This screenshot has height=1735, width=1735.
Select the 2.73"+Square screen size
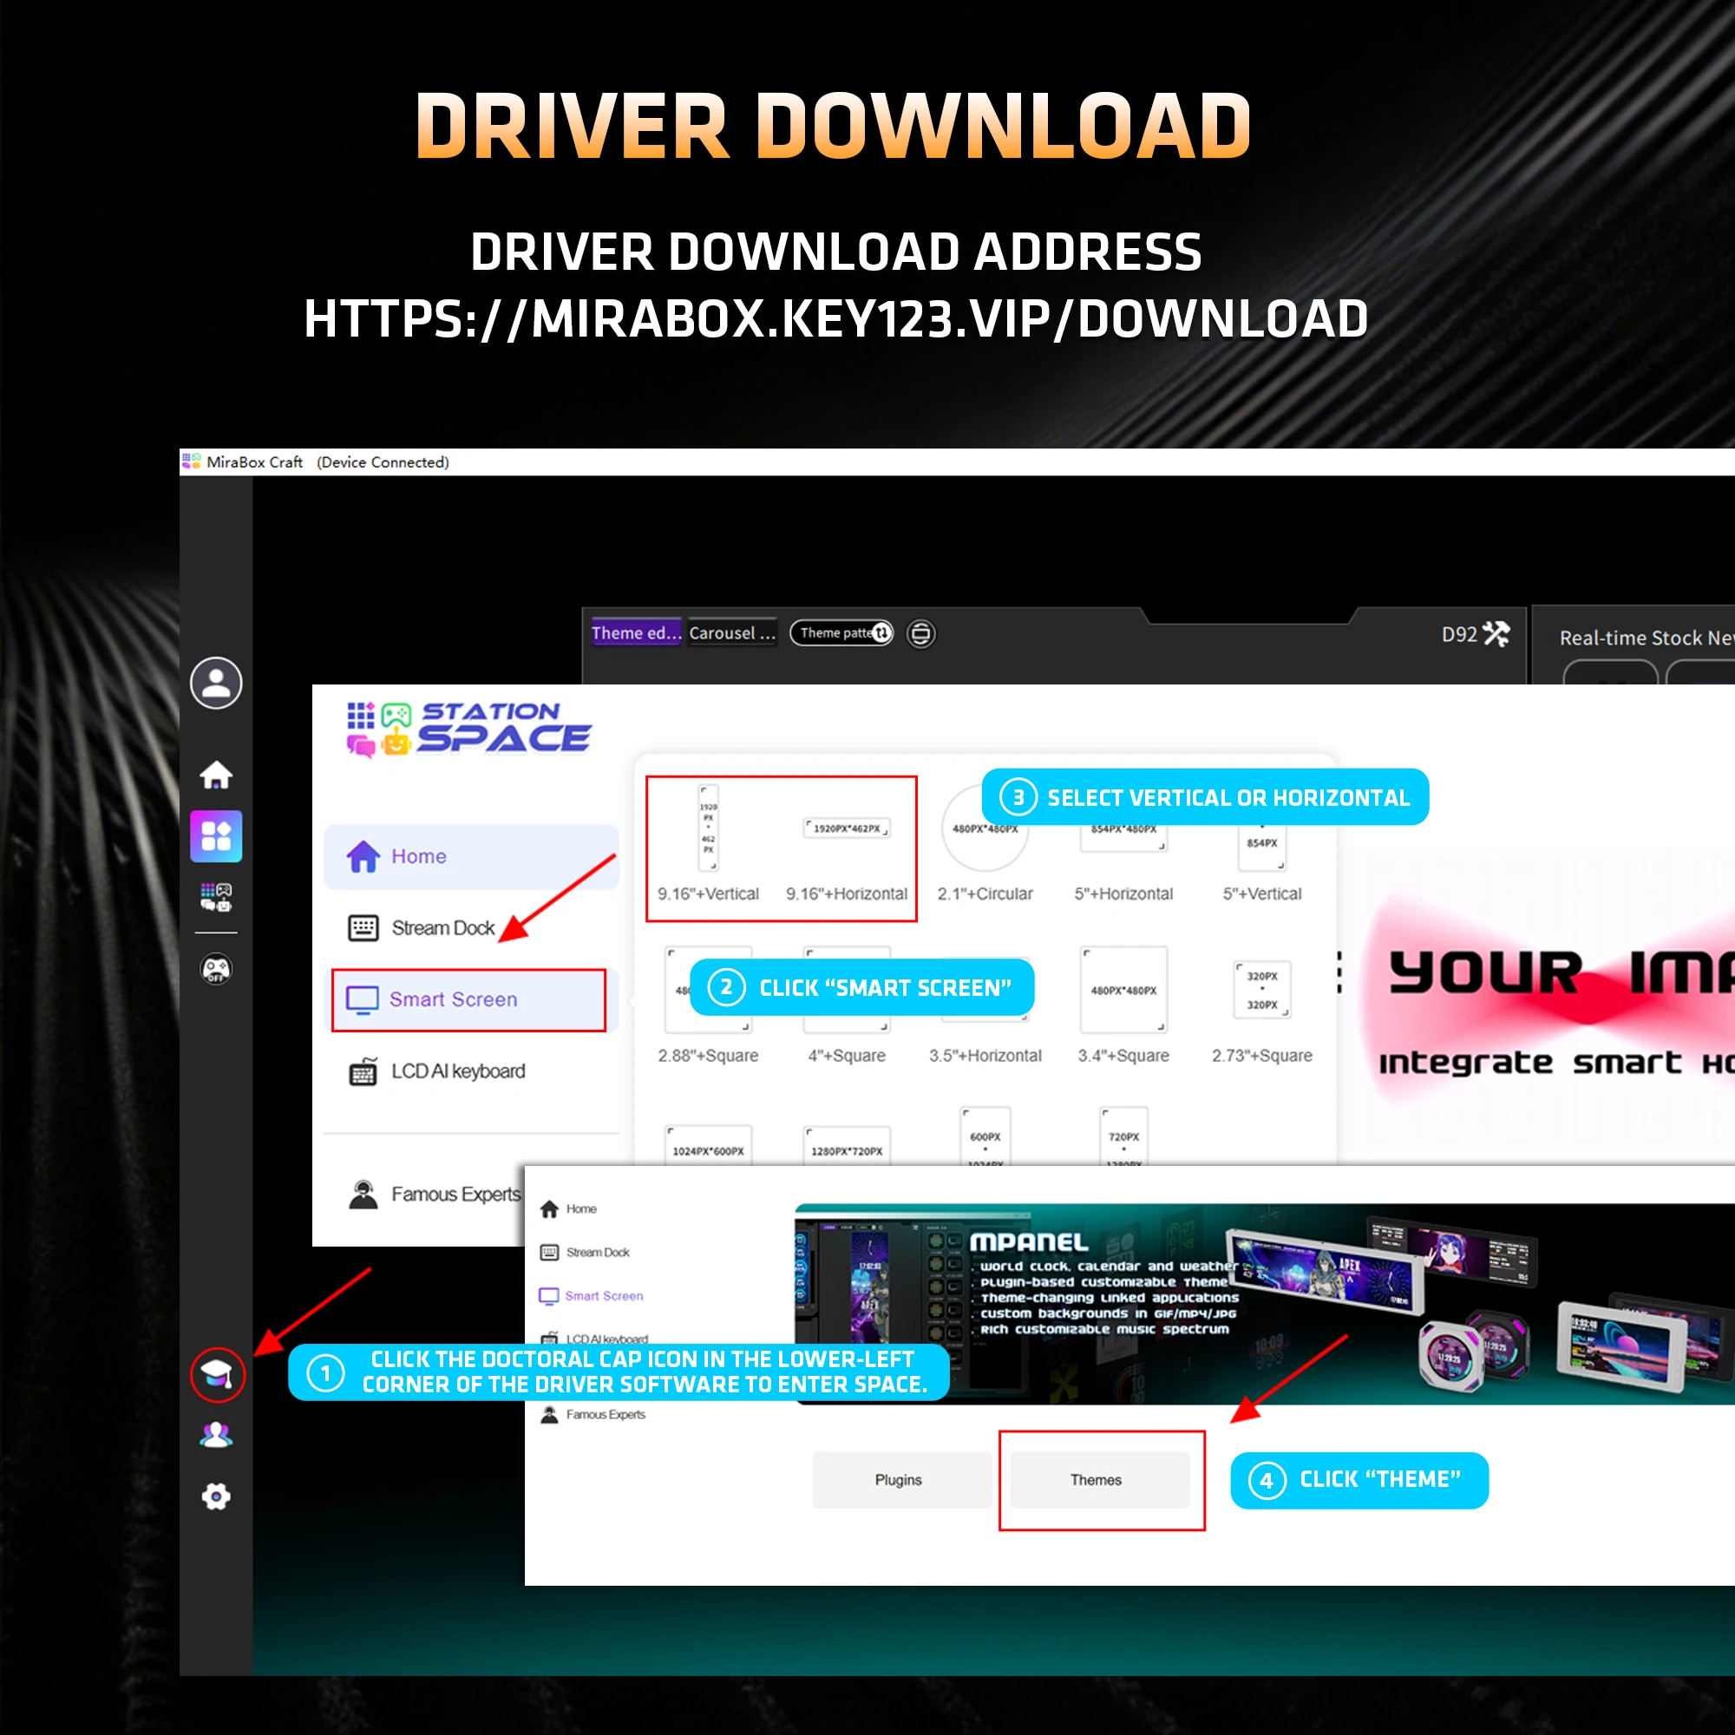pos(1261,1013)
